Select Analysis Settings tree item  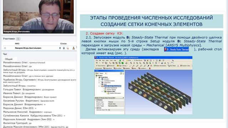(111, 90)
